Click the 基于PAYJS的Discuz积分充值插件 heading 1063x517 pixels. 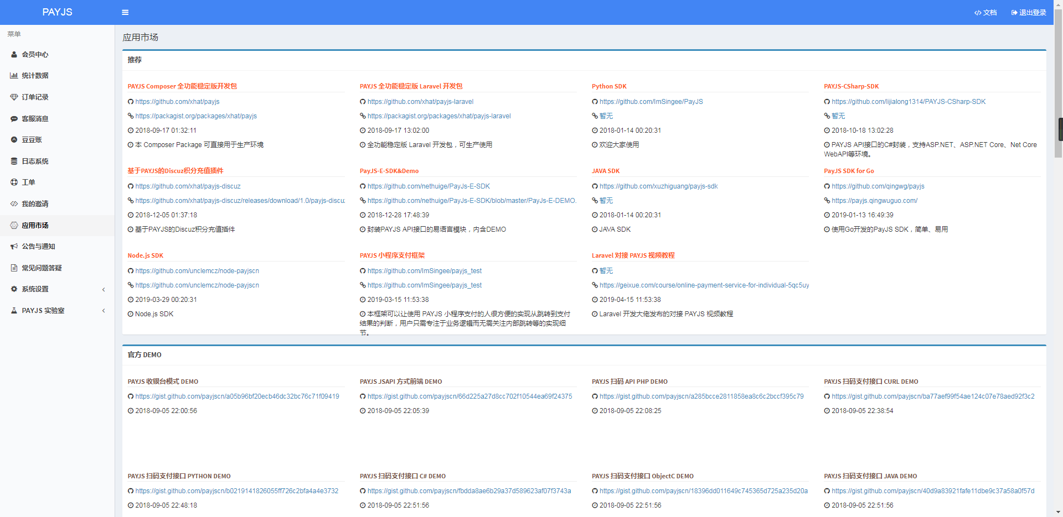pyautogui.click(x=176, y=171)
